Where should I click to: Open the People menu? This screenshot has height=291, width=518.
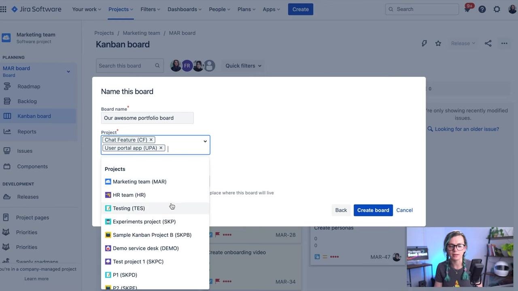click(x=220, y=9)
